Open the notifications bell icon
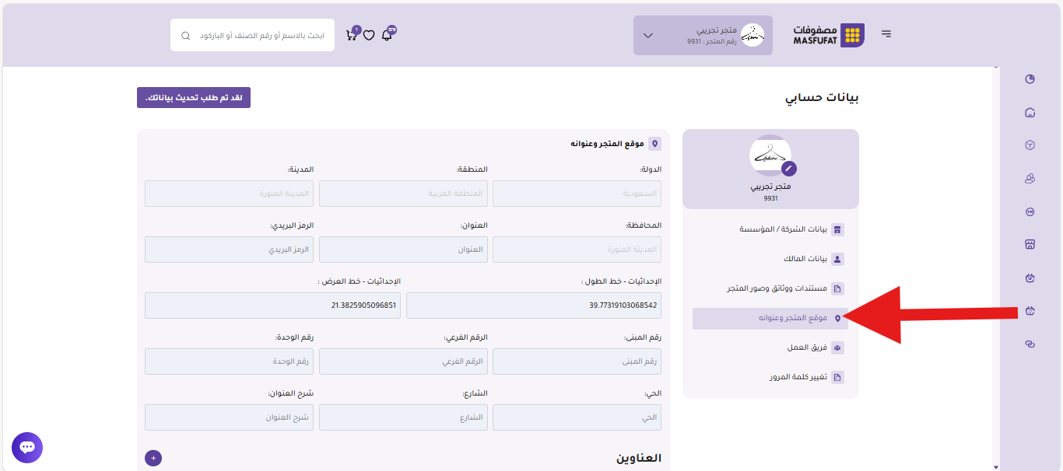This screenshot has width=1063, height=471. 387,35
